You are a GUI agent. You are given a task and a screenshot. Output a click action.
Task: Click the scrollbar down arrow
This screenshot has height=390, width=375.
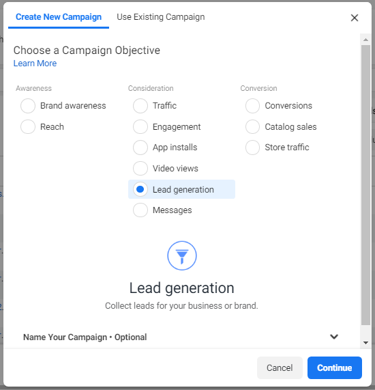[365, 343]
